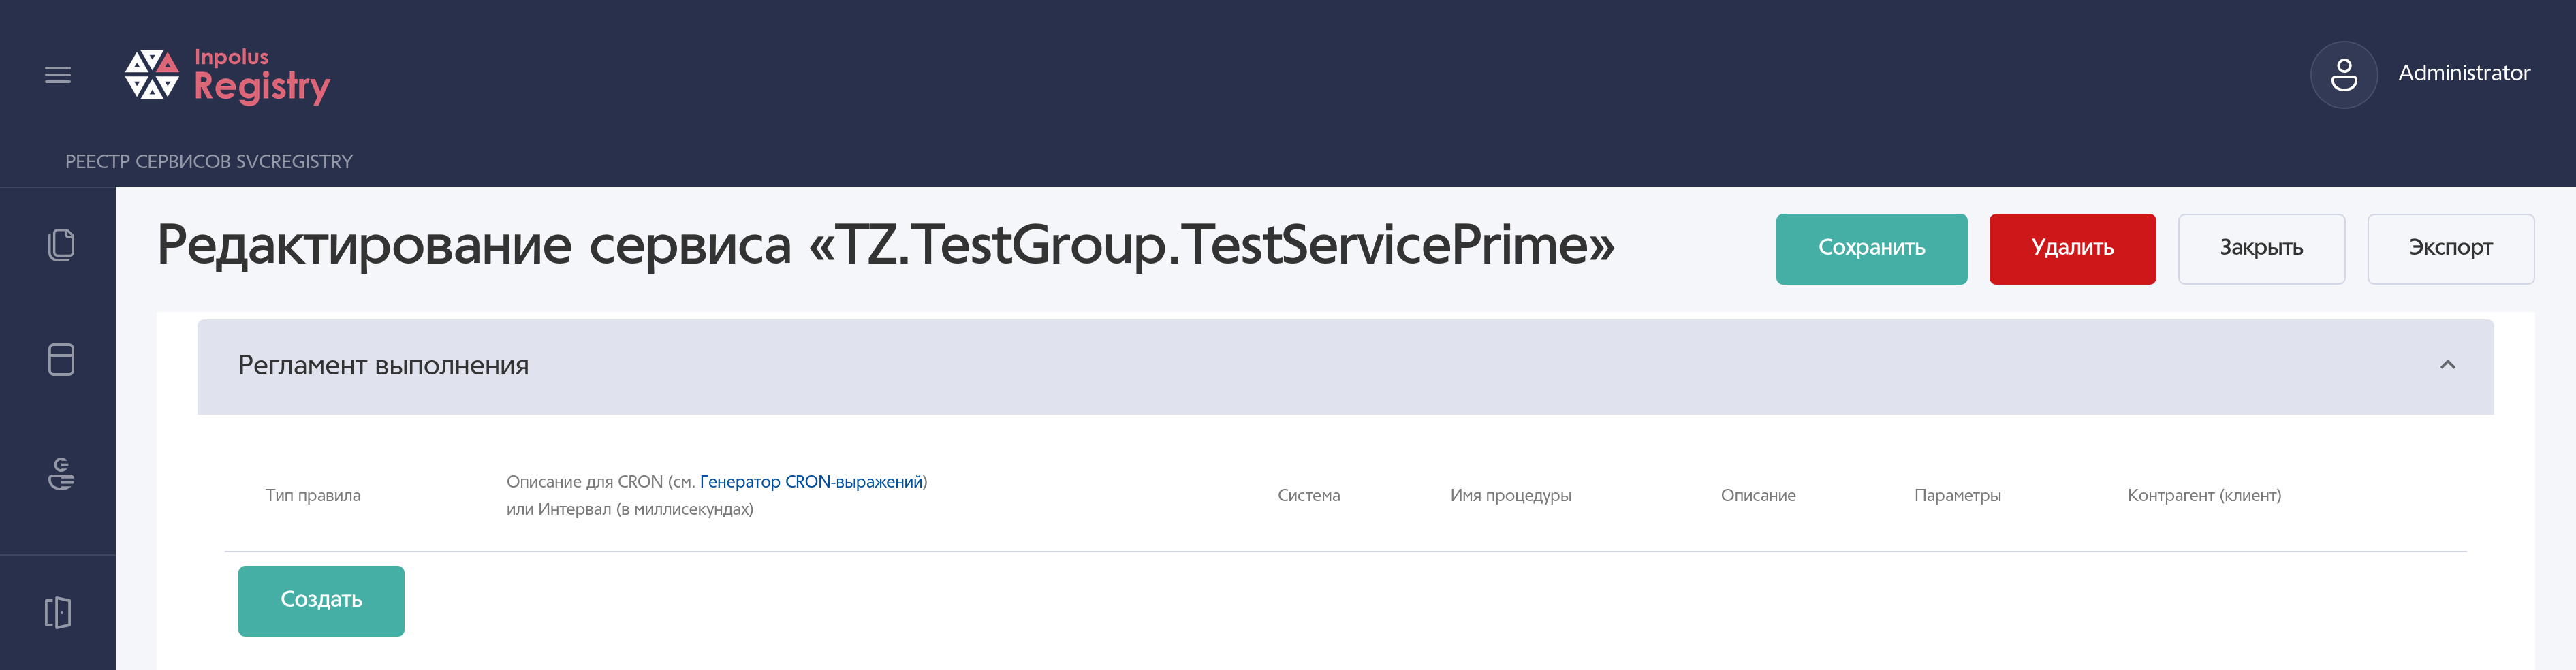
Task: Click the Система column header
Action: point(1308,495)
